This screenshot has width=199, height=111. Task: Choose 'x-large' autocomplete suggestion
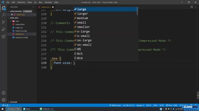[105, 31]
